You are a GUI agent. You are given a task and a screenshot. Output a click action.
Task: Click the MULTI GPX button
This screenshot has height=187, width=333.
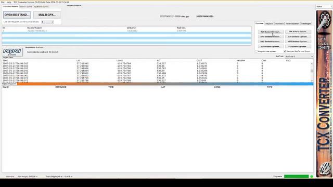pyautogui.click(x=47, y=15)
